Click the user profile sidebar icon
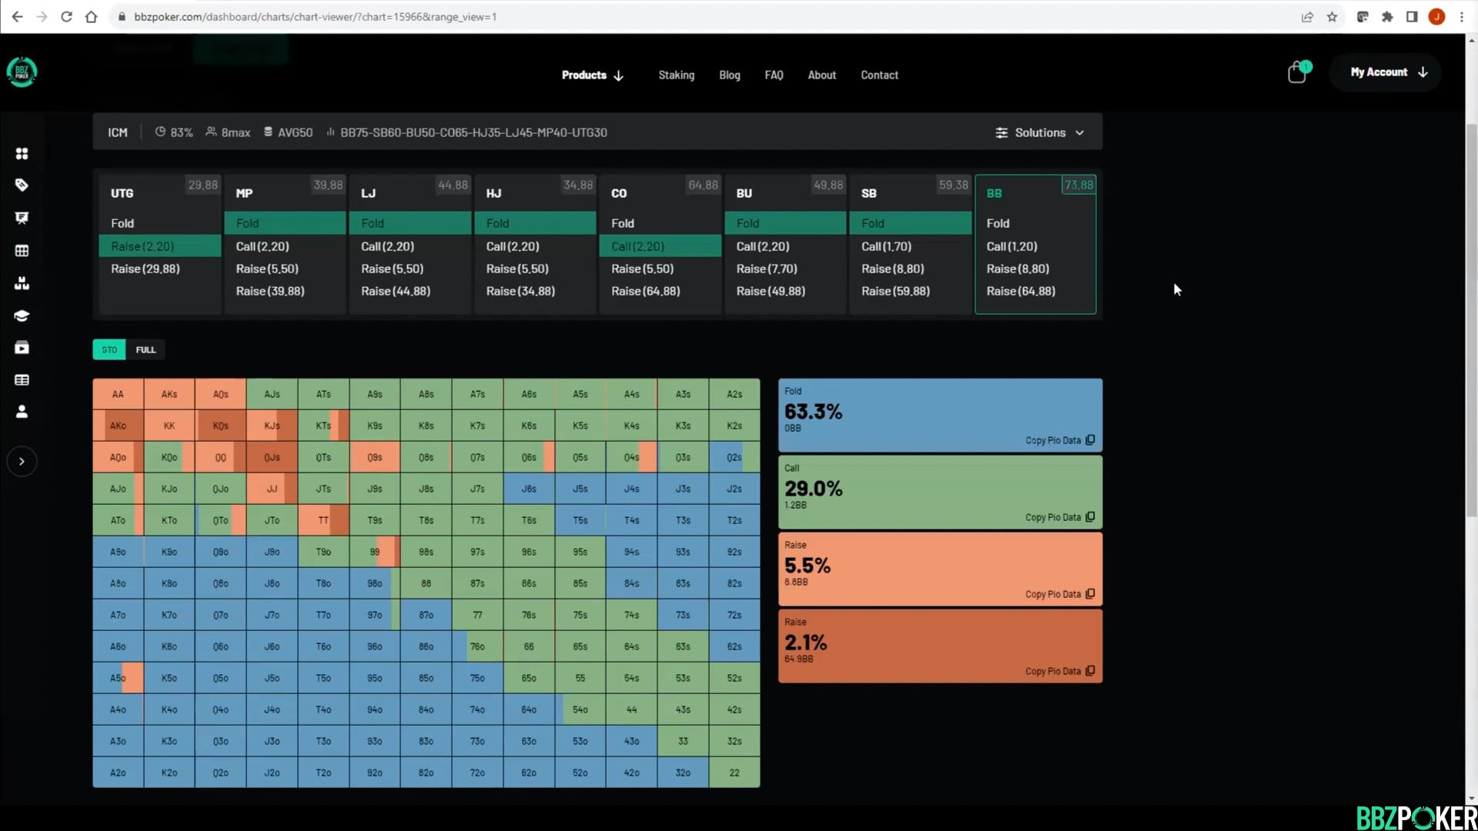The image size is (1478, 831). (22, 412)
